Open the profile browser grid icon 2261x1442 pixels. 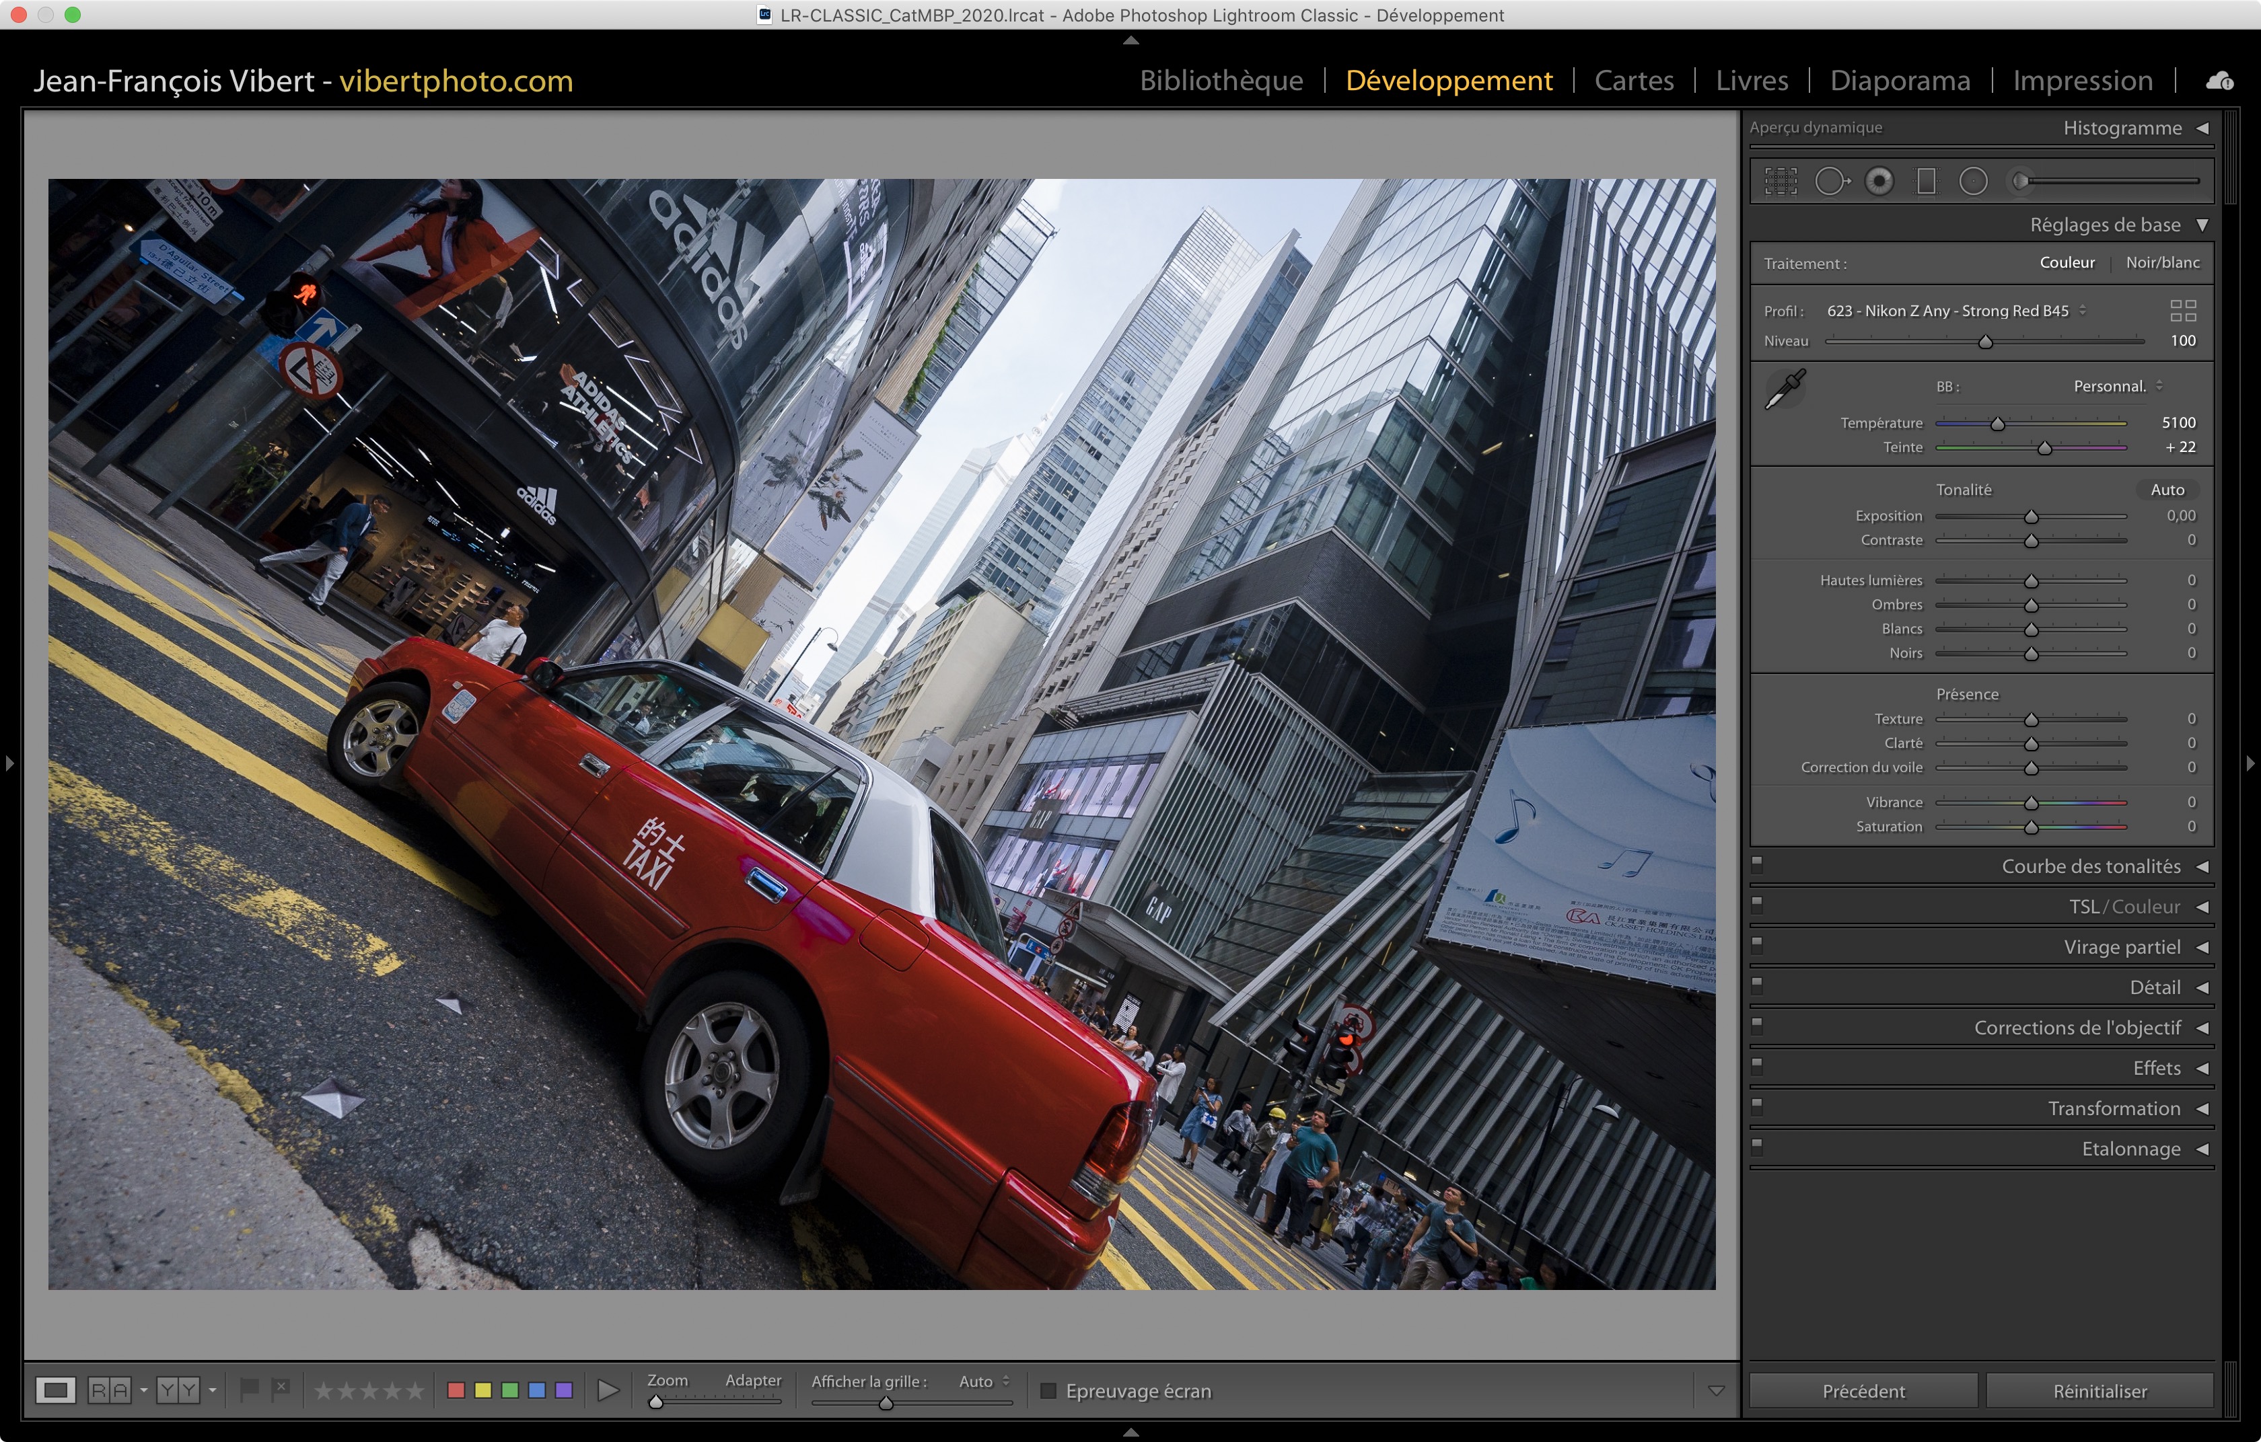(x=2183, y=311)
